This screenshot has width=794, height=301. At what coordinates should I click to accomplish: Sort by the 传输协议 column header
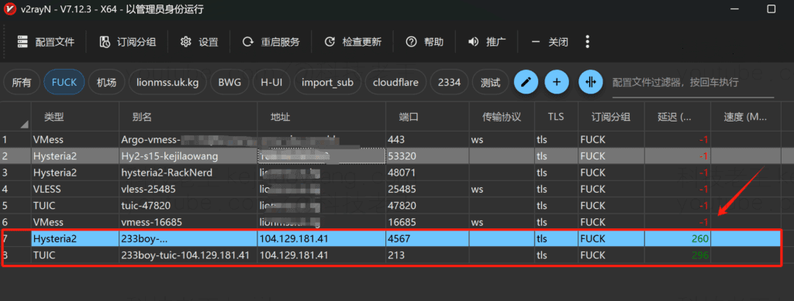[502, 117]
